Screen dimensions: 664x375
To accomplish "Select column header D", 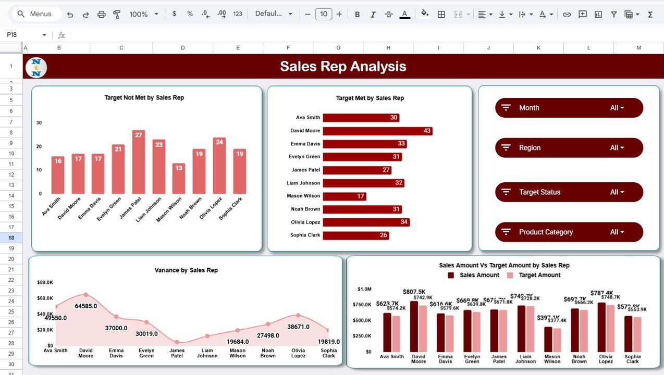I will [182, 47].
